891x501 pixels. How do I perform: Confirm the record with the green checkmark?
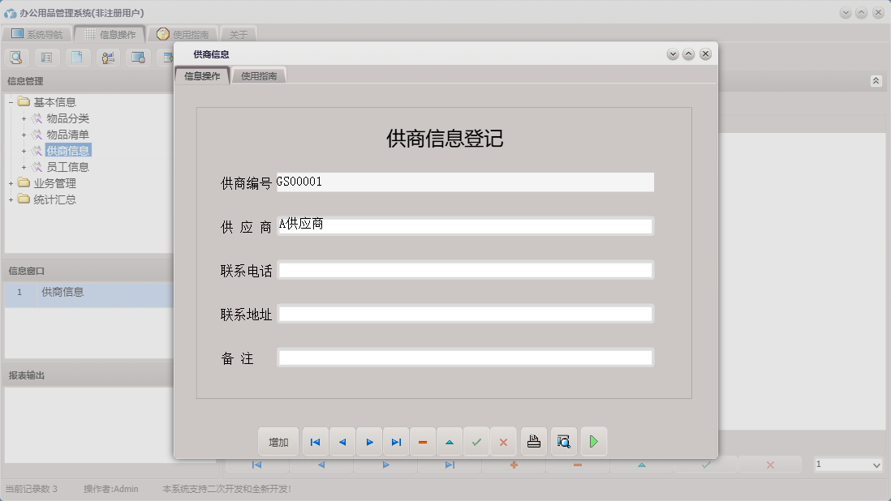[476, 441]
